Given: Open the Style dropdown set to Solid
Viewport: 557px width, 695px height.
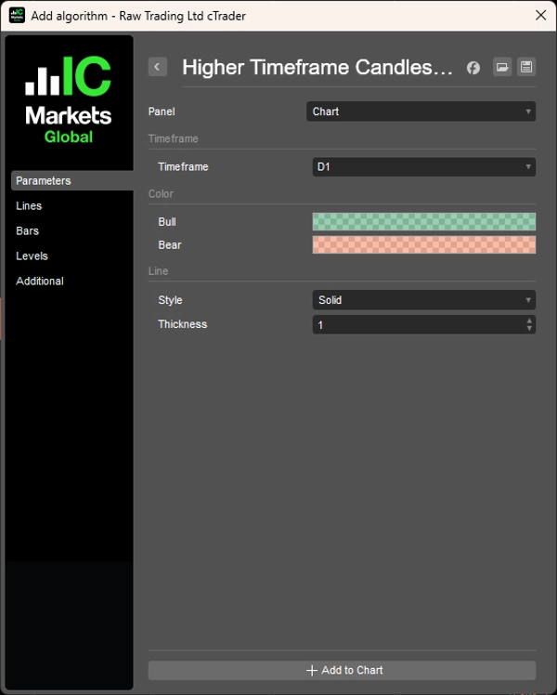Looking at the screenshot, I should 423,300.
